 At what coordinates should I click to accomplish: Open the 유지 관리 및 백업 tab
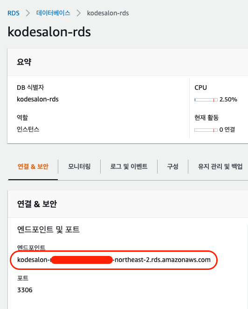tap(220, 167)
